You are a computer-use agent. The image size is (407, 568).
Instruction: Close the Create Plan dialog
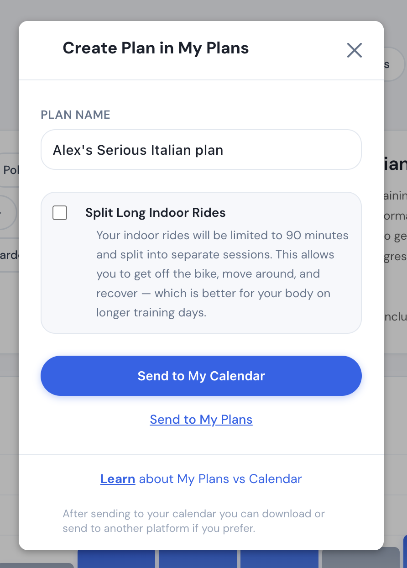pyautogui.click(x=354, y=50)
